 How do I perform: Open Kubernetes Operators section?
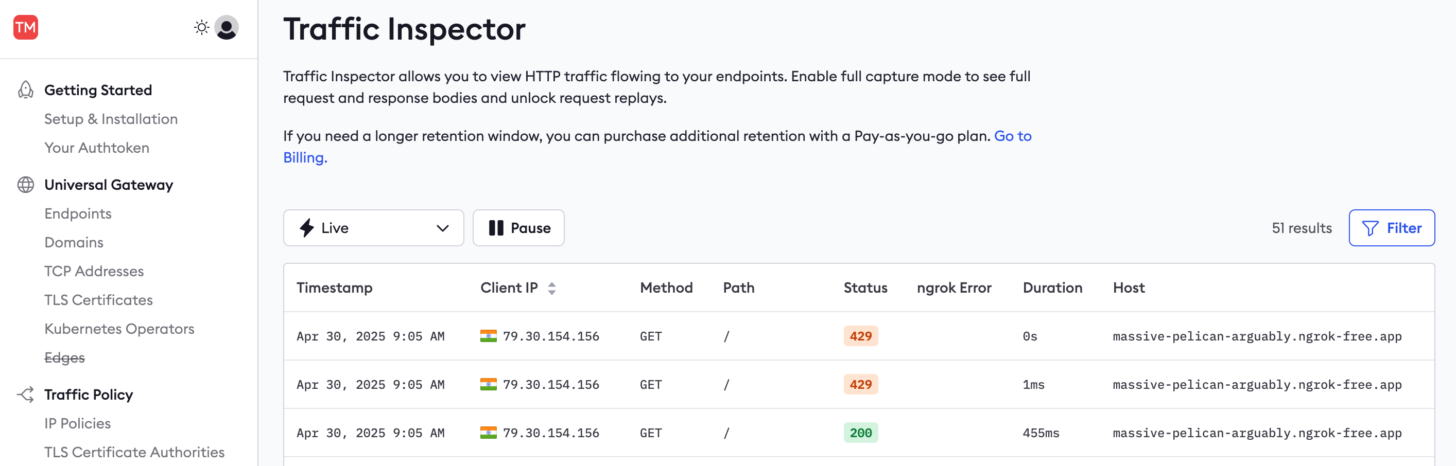(119, 329)
